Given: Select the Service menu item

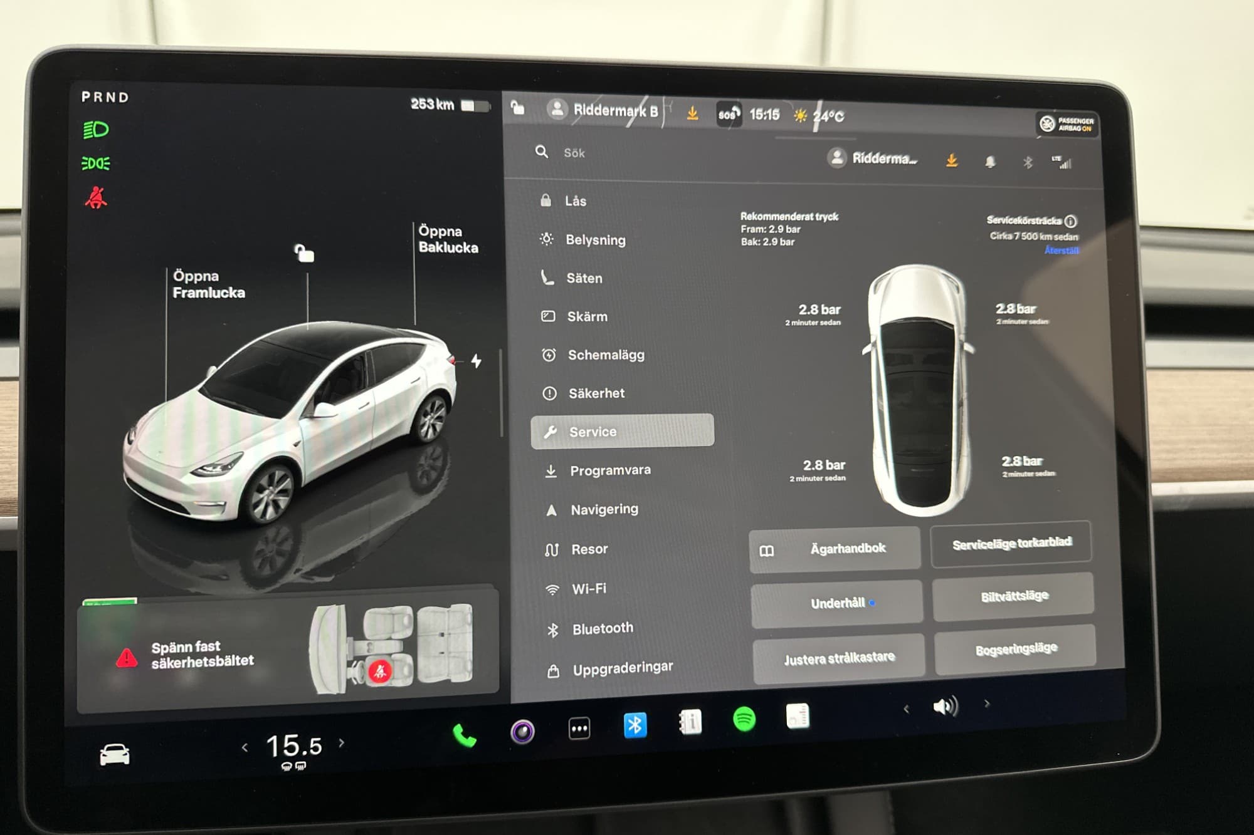Looking at the screenshot, I should click(622, 431).
